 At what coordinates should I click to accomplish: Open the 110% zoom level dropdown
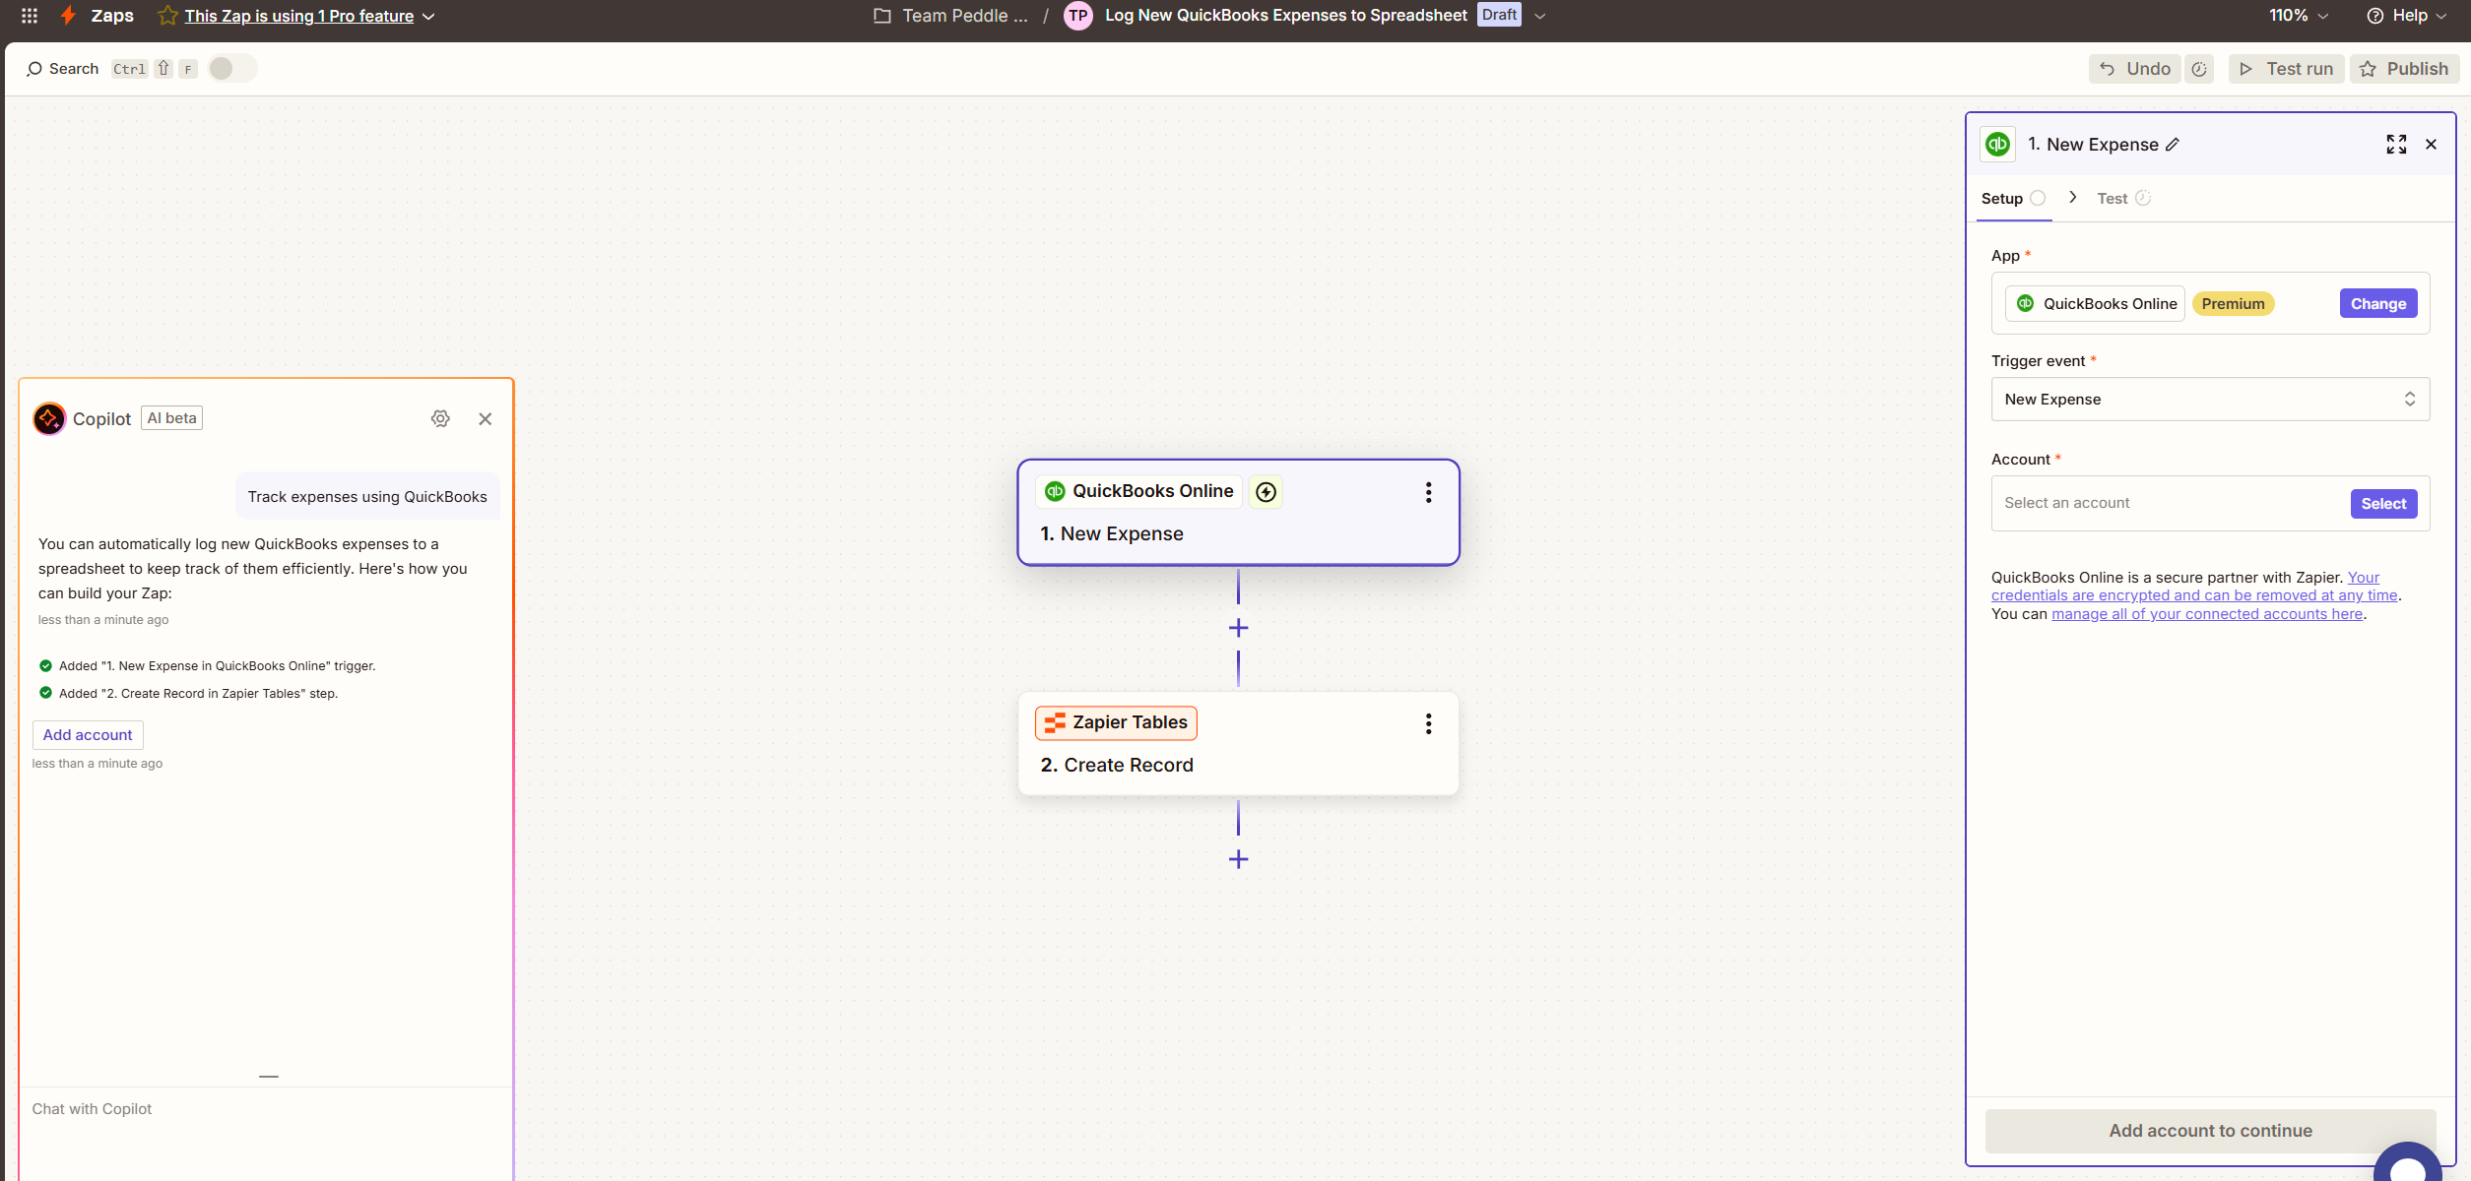[2300, 16]
